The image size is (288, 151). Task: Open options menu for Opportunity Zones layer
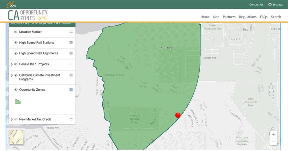pyautogui.click(x=71, y=90)
